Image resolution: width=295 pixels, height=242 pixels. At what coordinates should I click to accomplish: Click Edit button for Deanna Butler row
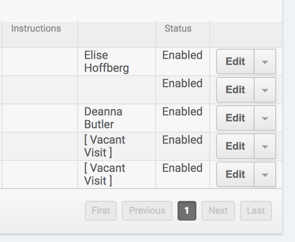pos(235,118)
